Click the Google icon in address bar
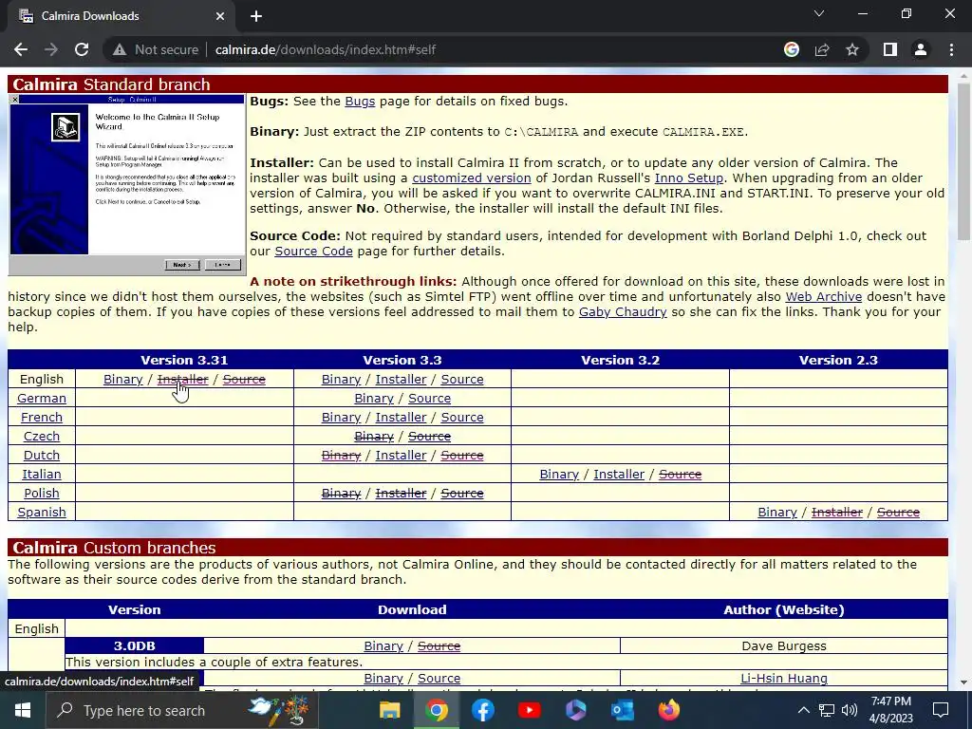The height and width of the screenshot is (729, 972). pyautogui.click(x=791, y=49)
